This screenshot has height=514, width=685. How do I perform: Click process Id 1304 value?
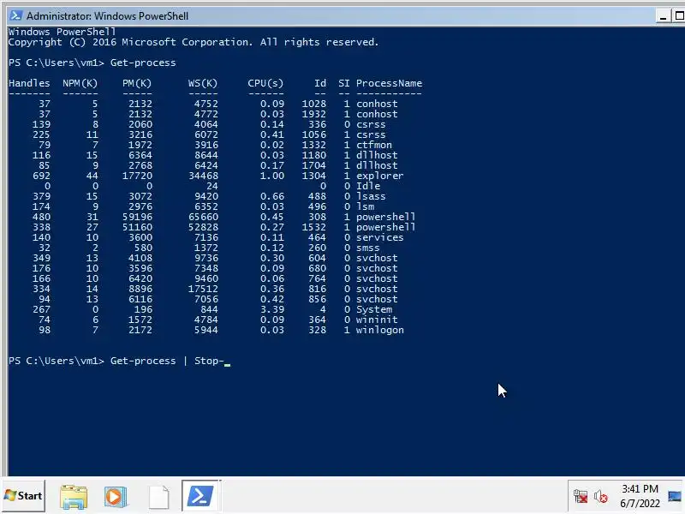[x=313, y=176]
